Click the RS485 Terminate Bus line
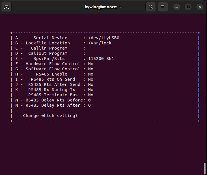This screenshot has height=175, width=207. tap(53, 95)
